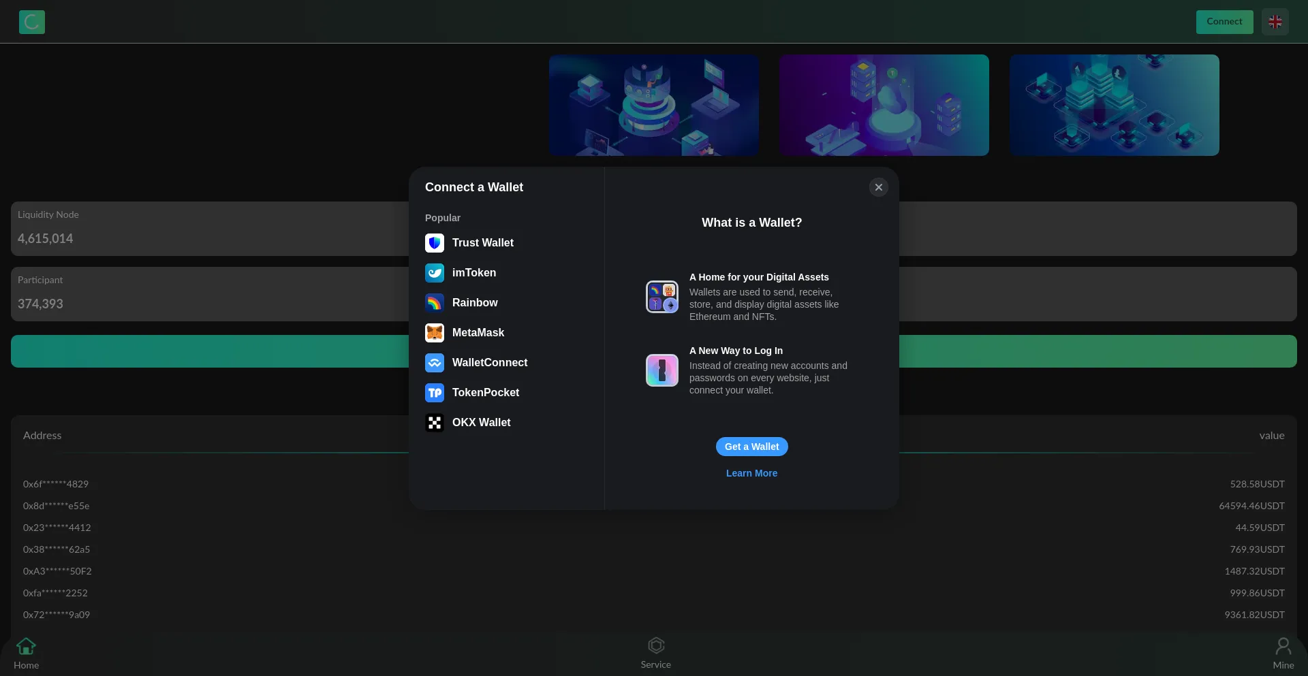Pick TokenPocket from the list
This screenshot has width=1308, height=676.
pos(506,393)
